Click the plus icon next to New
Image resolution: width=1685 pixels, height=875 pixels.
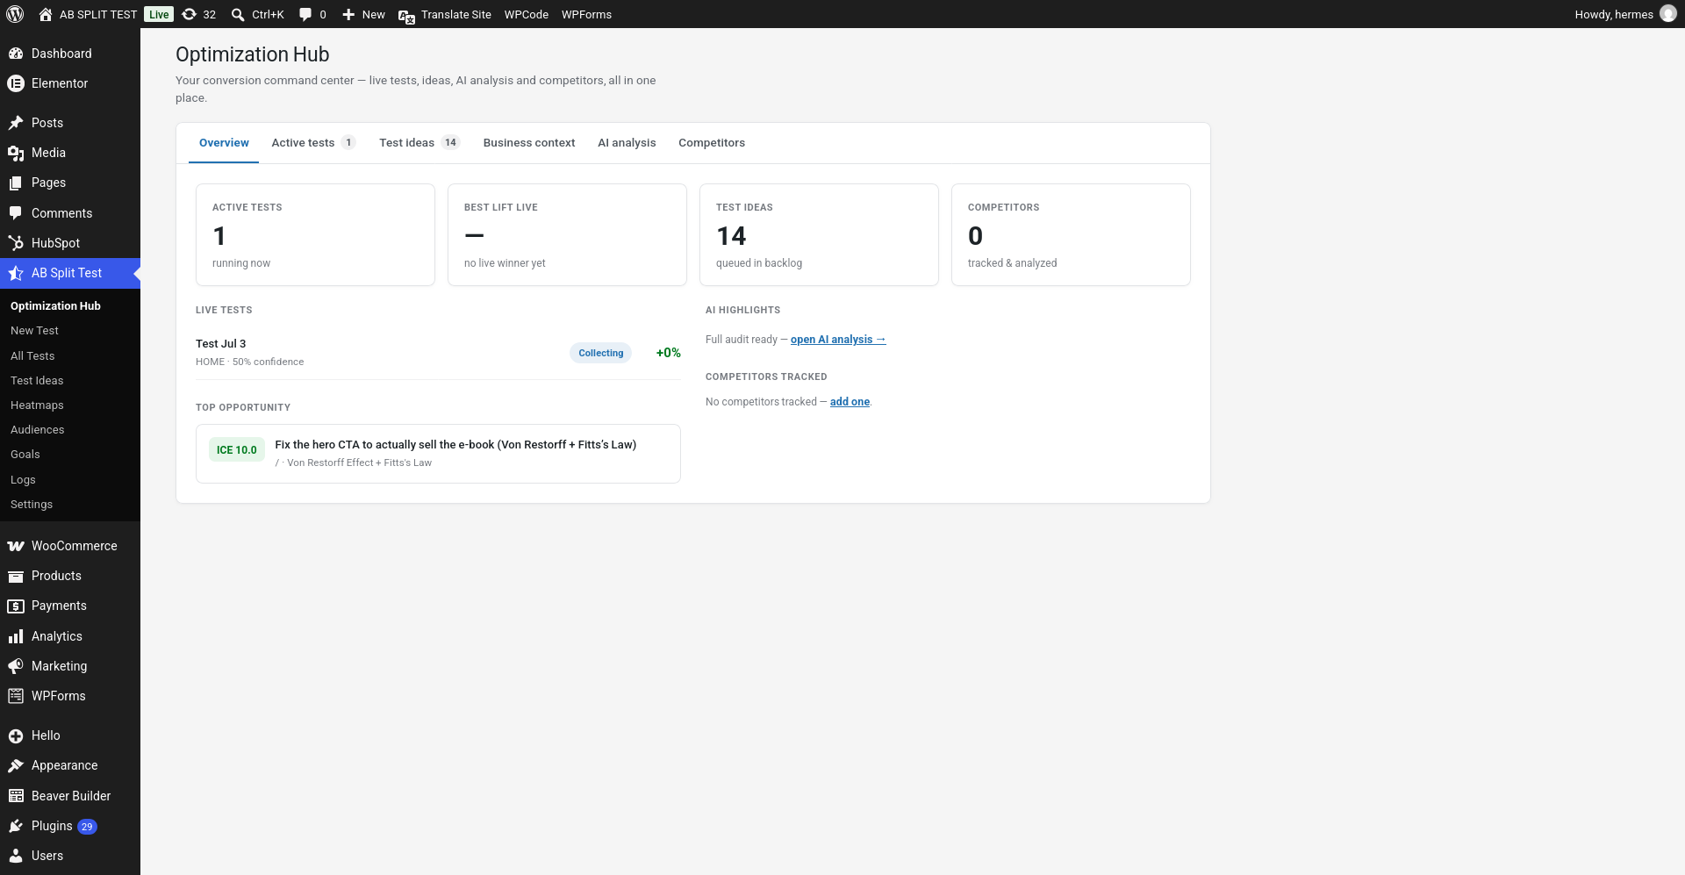pos(348,14)
